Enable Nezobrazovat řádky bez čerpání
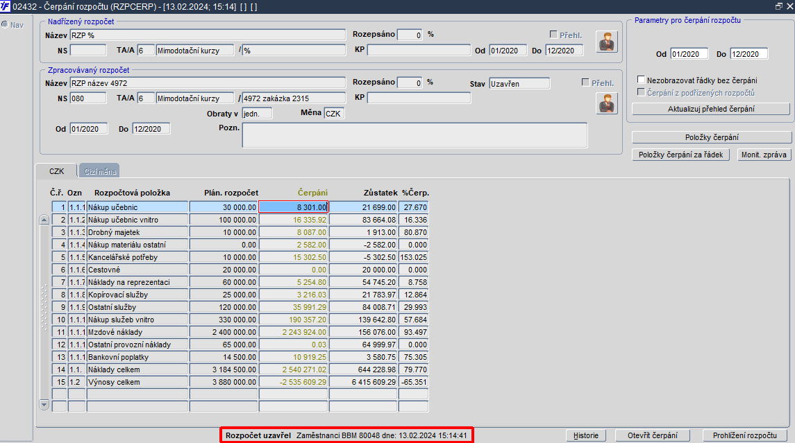The height and width of the screenshot is (443, 795). click(641, 80)
